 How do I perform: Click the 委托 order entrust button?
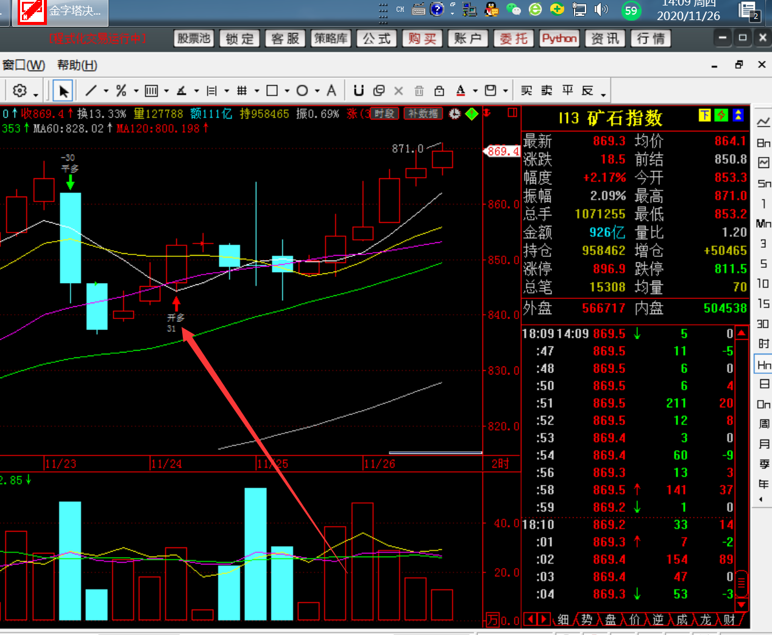[514, 38]
